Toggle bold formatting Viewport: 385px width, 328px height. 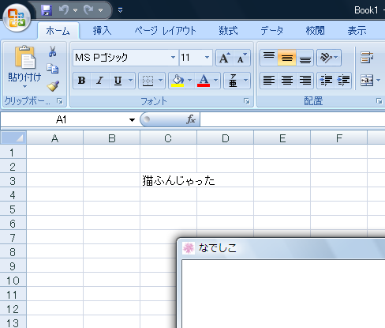pos(82,81)
